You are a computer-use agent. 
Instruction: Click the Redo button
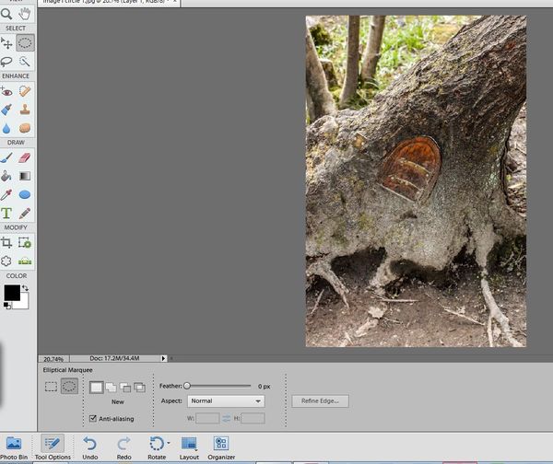coord(124,447)
